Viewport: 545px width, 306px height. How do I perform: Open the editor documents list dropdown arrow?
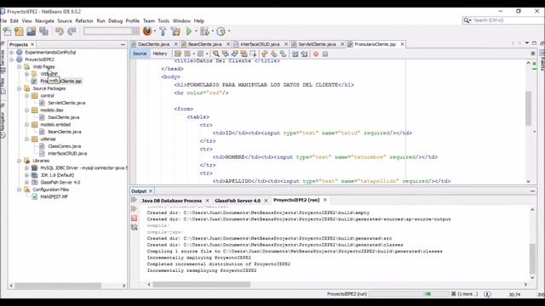click(527, 43)
